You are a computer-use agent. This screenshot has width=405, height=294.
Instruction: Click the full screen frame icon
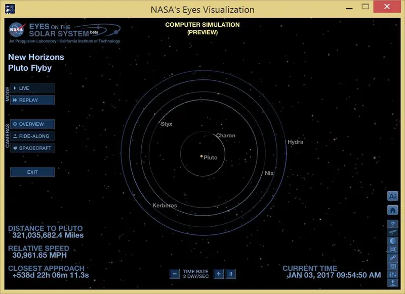393,249
